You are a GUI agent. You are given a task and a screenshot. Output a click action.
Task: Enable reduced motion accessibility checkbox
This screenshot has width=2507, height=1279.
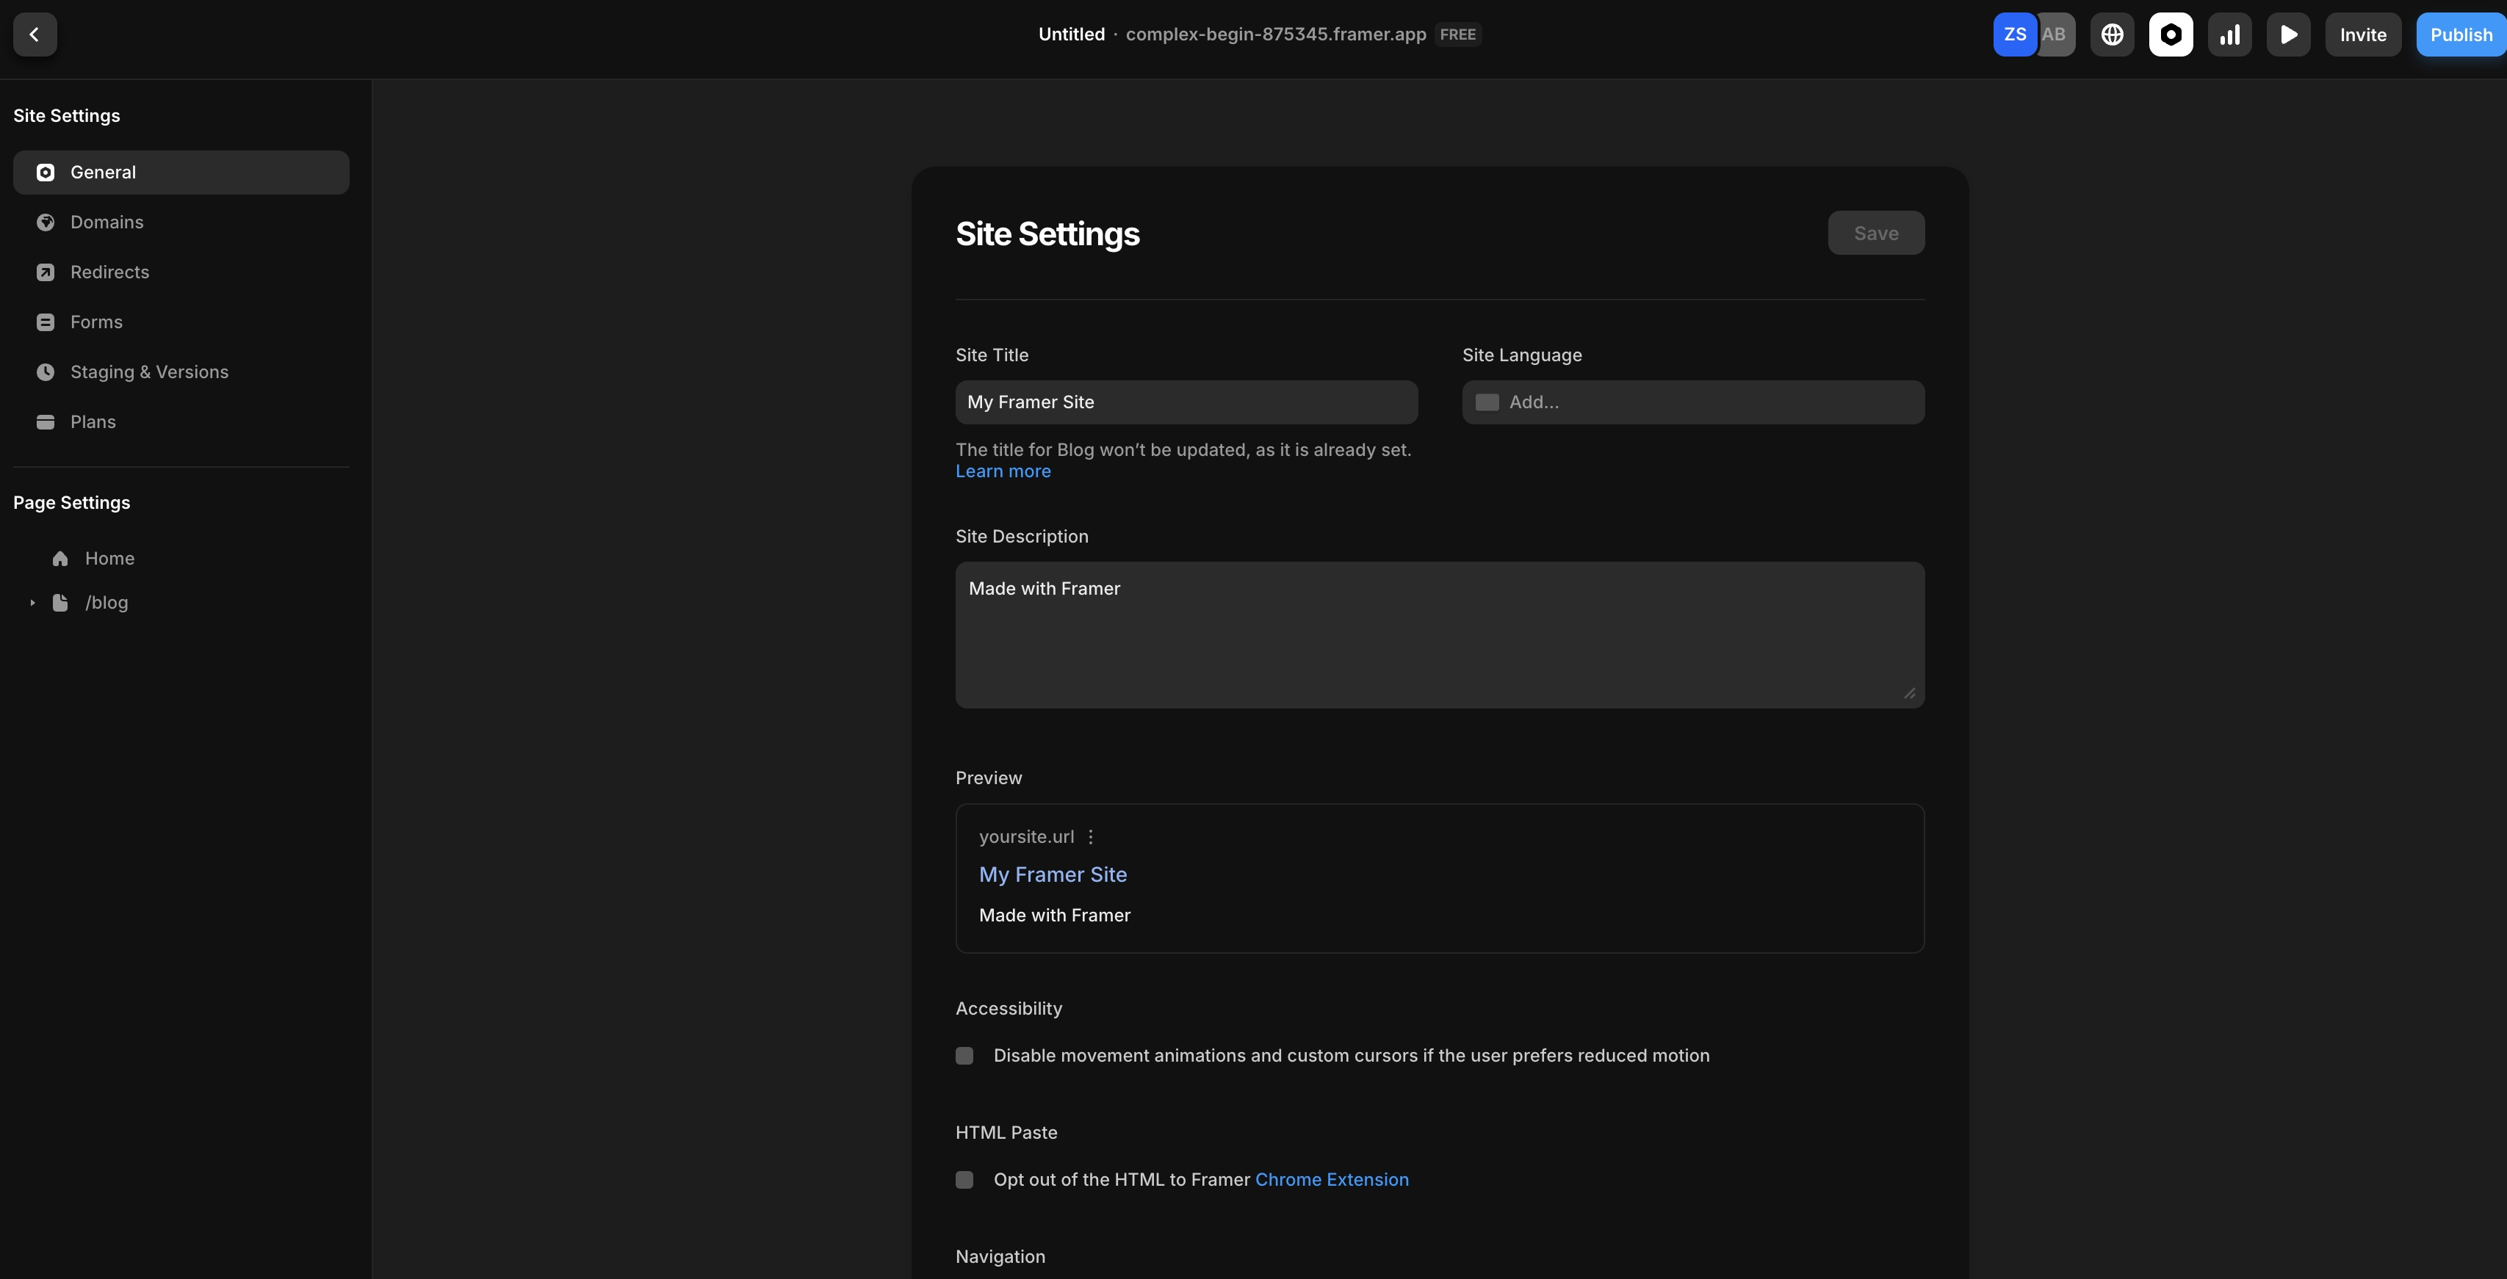[964, 1055]
